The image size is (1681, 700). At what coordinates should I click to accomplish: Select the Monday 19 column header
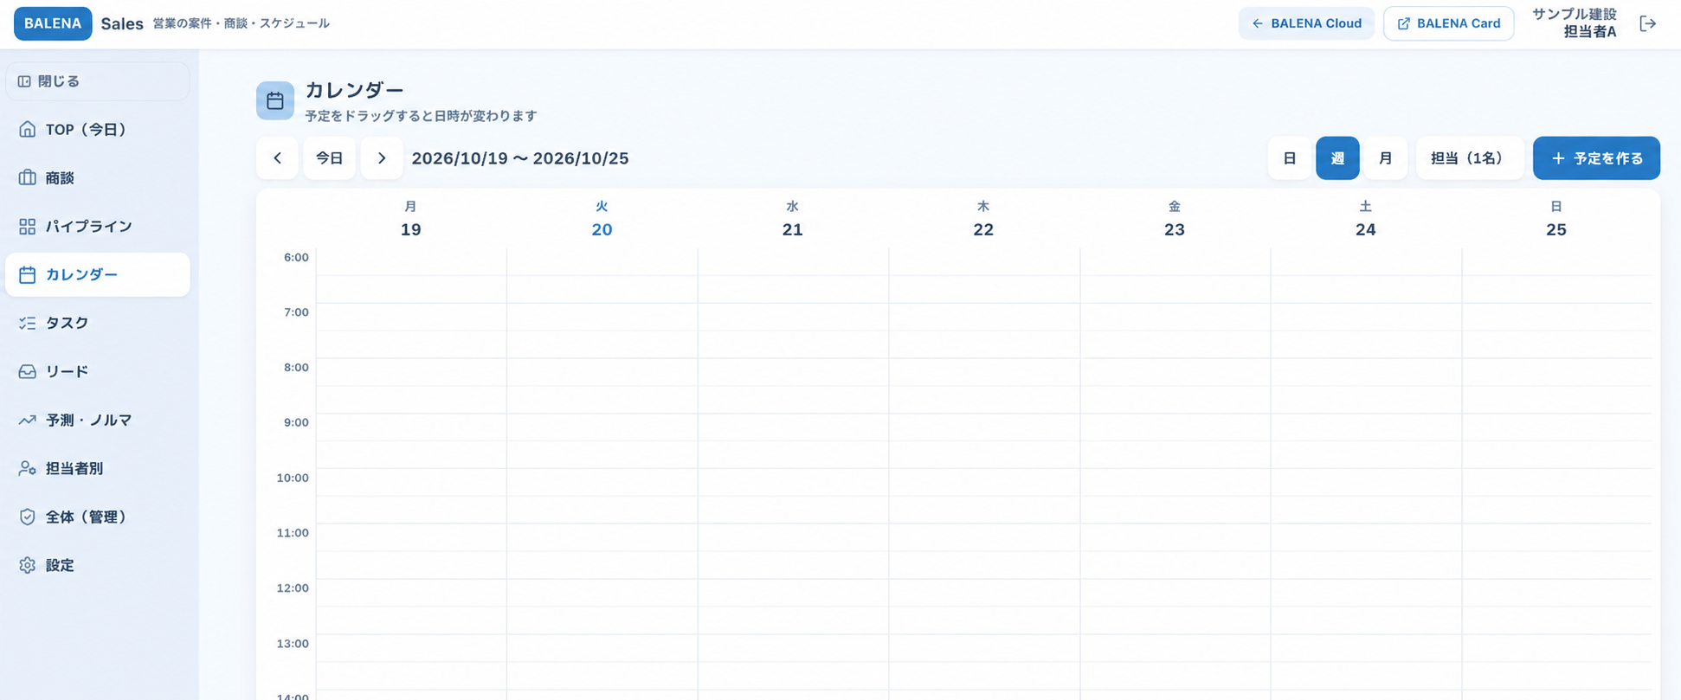411,219
